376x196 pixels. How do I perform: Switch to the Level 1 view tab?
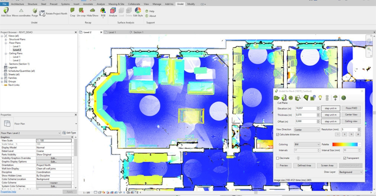pyautogui.click(x=112, y=32)
